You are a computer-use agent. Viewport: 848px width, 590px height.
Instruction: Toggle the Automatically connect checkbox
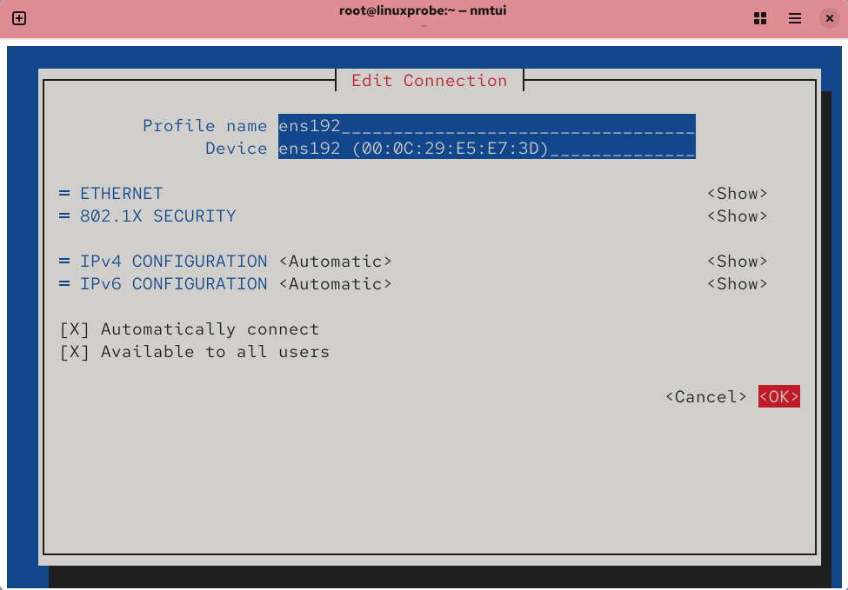click(x=75, y=329)
